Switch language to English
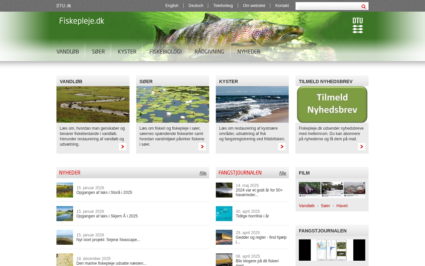 pos(172,6)
